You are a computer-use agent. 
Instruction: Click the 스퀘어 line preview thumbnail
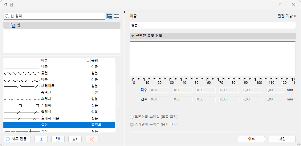(x=22, y=106)
